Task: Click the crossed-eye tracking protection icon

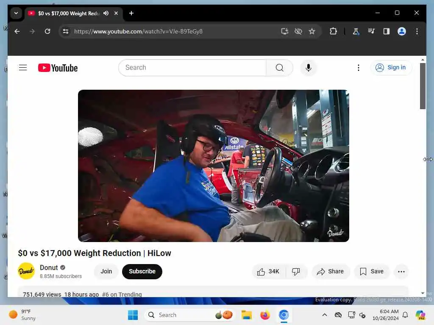Action: point(298,31)
